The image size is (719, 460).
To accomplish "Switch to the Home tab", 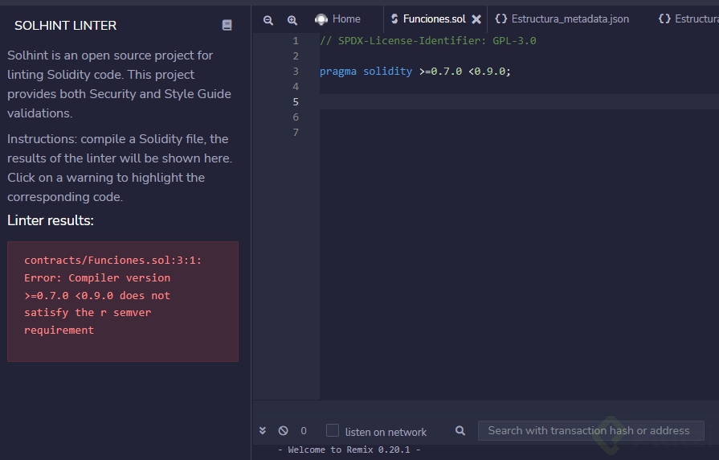I will [346, 19].
